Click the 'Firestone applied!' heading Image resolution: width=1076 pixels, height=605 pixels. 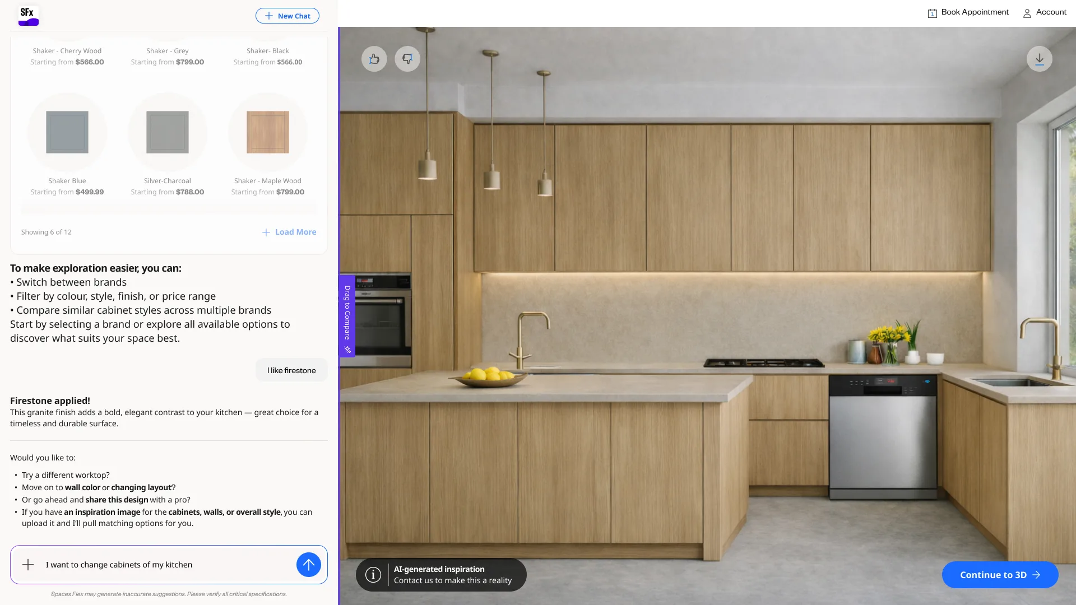[50, 401]
